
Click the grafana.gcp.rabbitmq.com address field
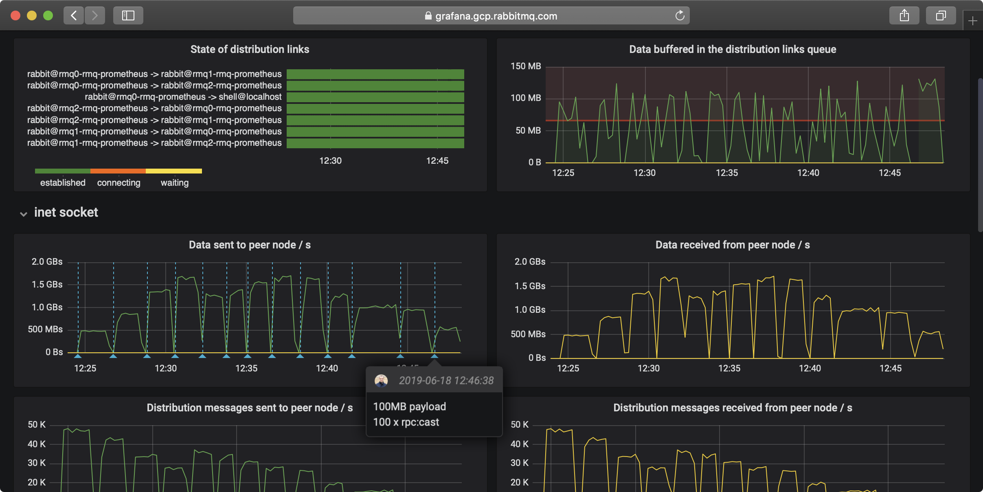496,16
